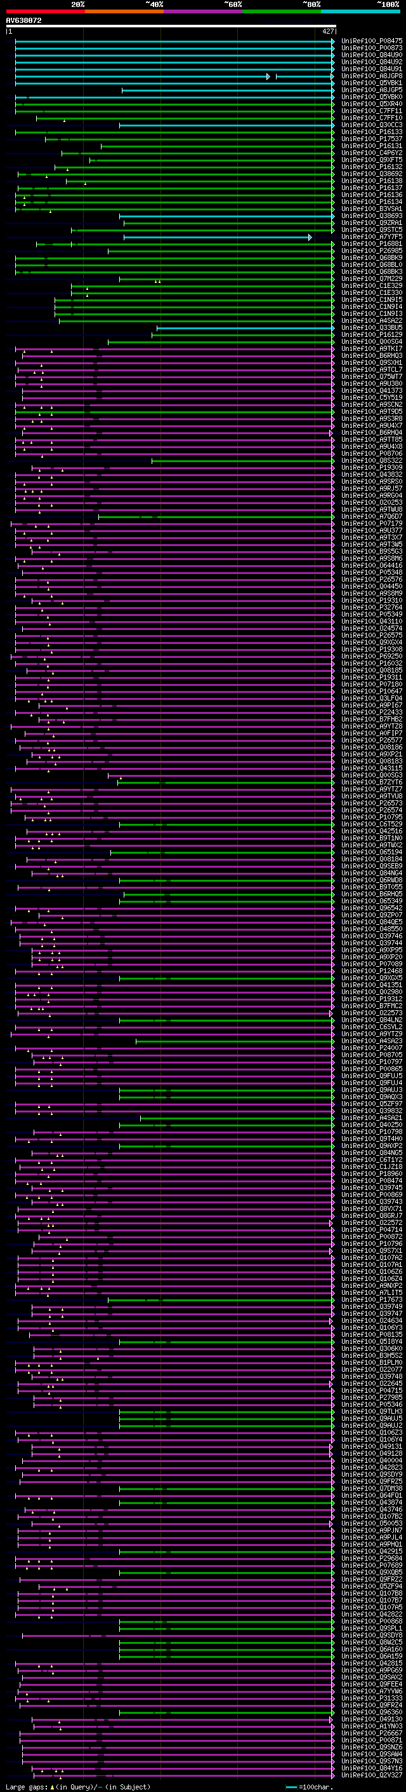Select label UniRef100_C1E329
This screenshot has width=406, height=1792.
click(x=372, y=286)
